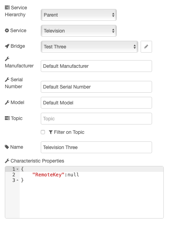Select the rocket icon beside Bridge
This screenshot has width=170, height=231.
pyautogui.click(x=7, y=46)
